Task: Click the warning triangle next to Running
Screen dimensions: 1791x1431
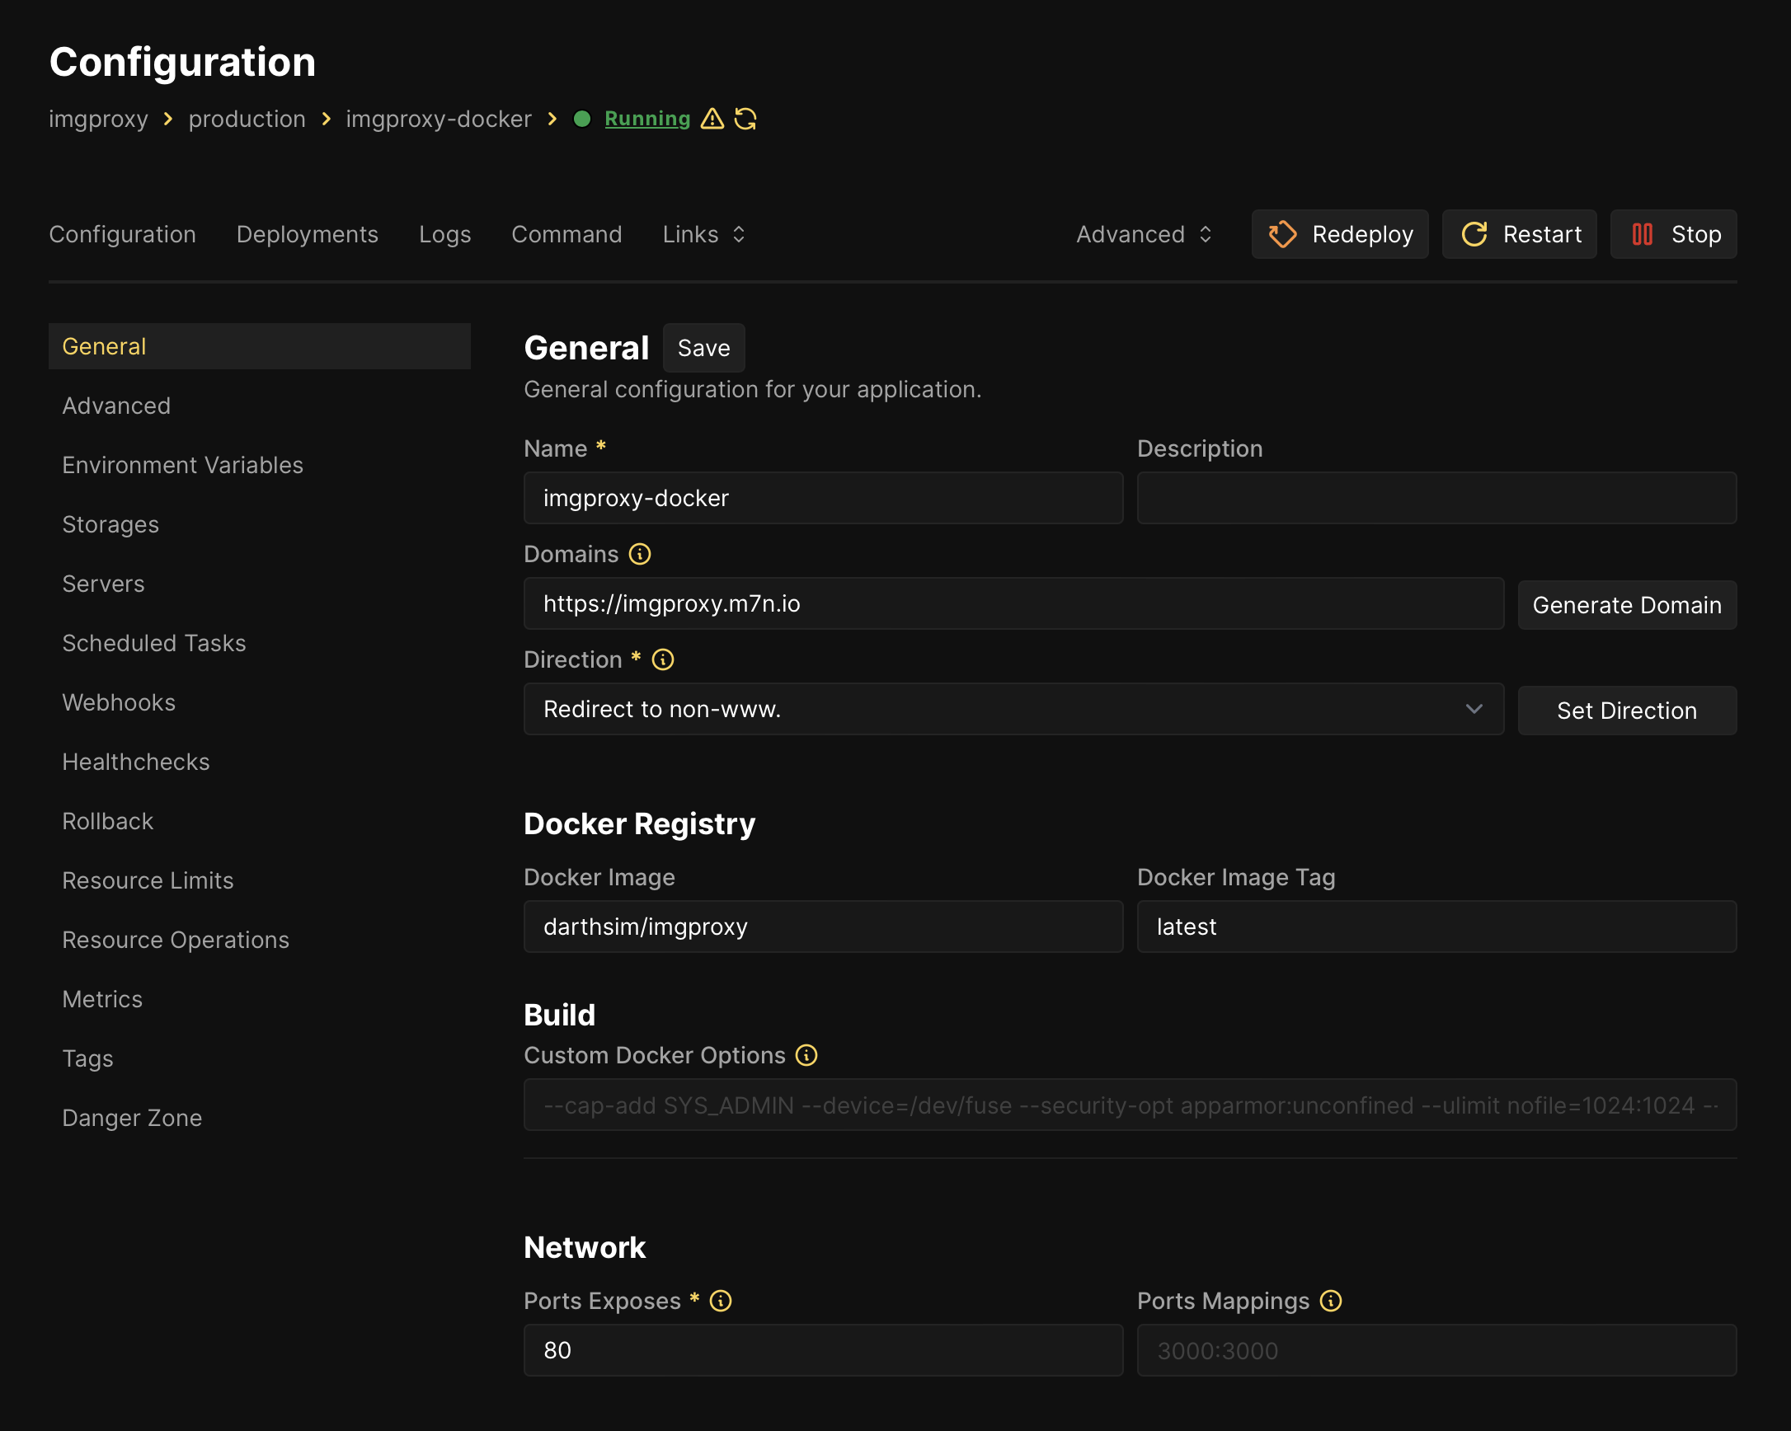Action: tap(712, 119)
